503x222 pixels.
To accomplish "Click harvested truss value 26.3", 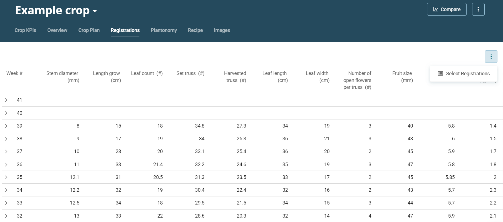I will (x=241, y=139).
